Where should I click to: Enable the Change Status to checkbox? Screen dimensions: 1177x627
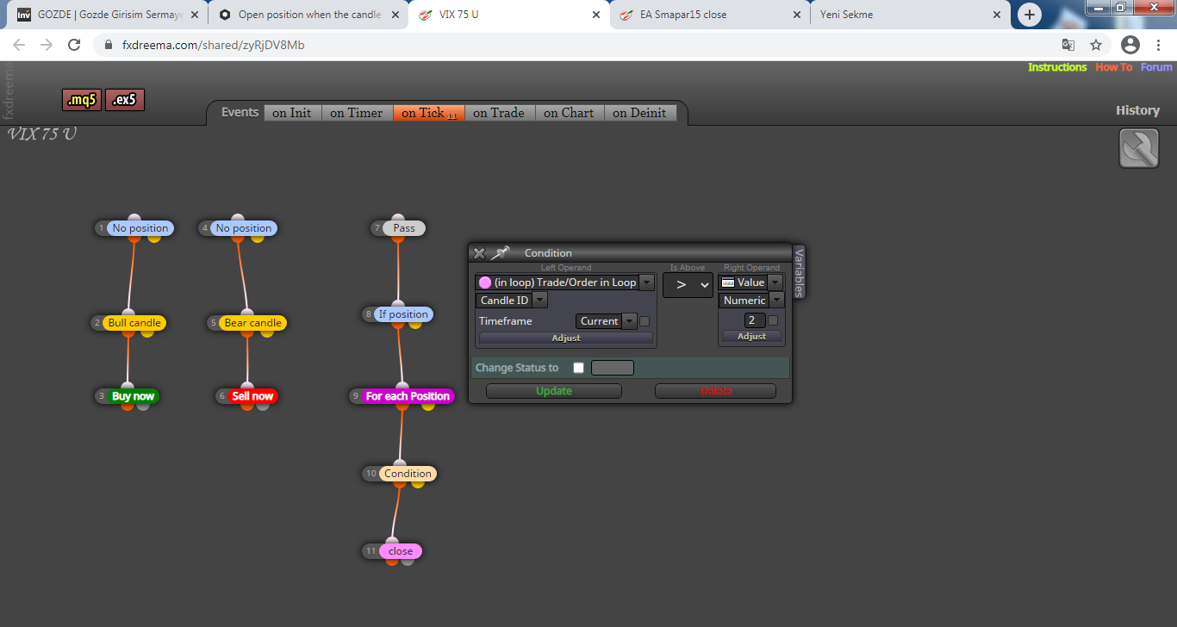(x=578, y=368)
